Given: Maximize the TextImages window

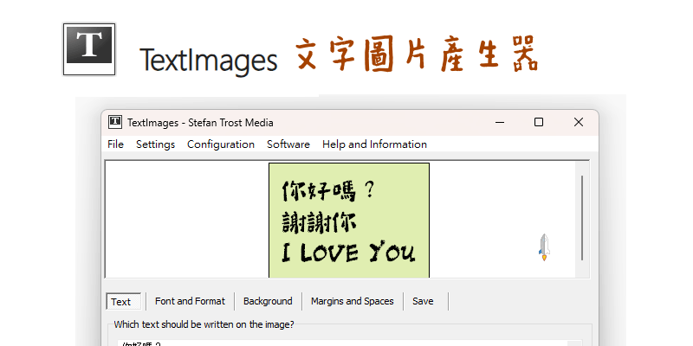Looking at the screenshot, I should point(539,123).
